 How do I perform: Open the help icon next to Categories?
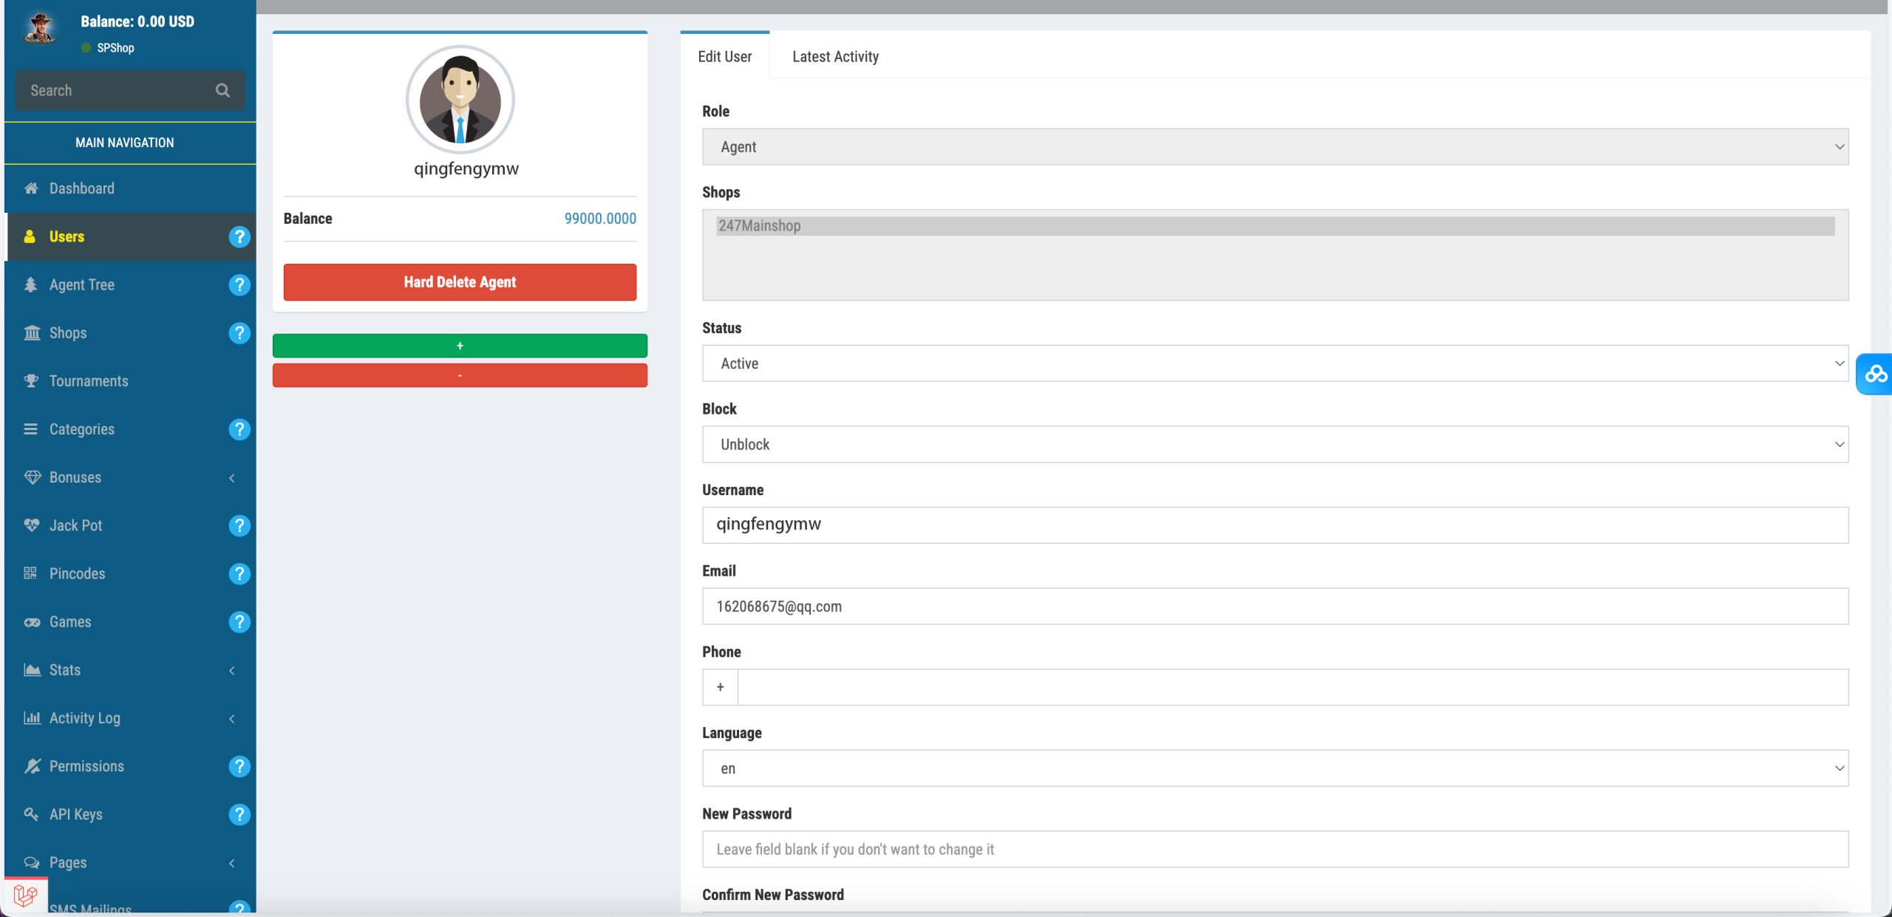[239, 429]
